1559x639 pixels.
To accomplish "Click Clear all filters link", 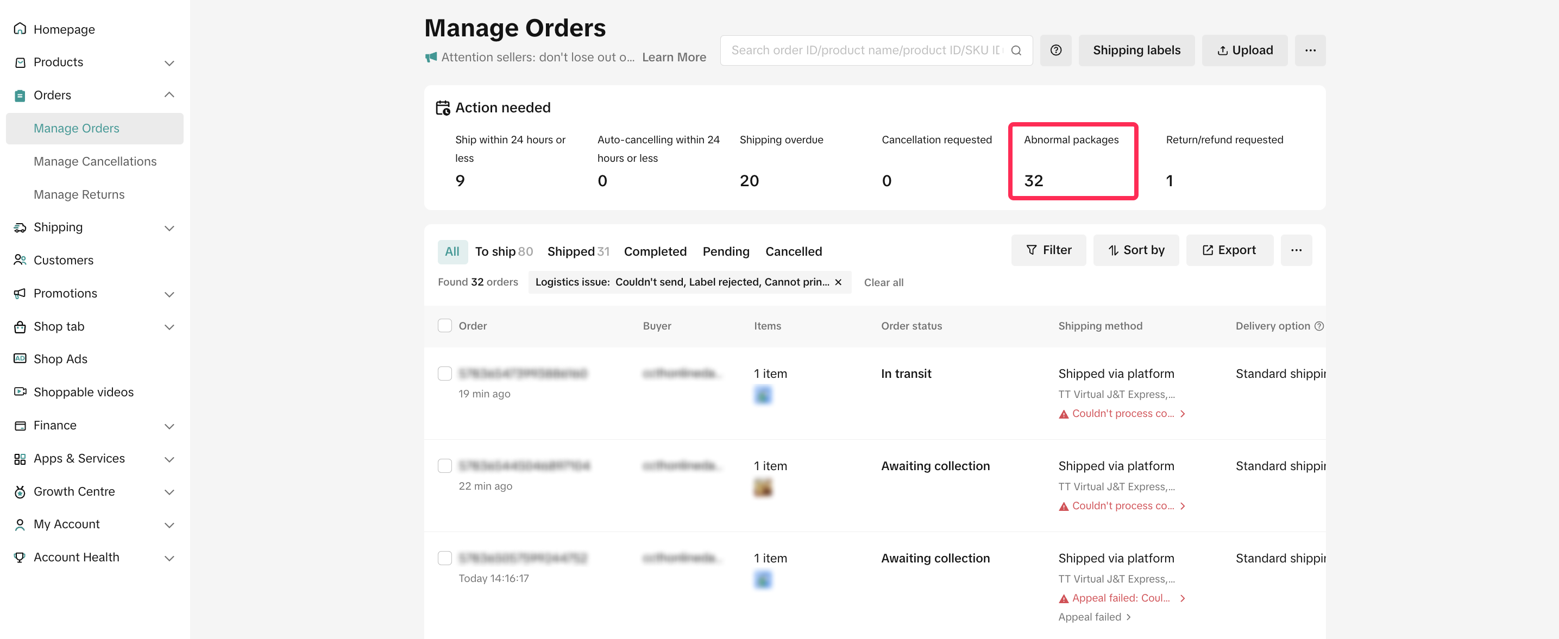I will [x=883, y=282].
